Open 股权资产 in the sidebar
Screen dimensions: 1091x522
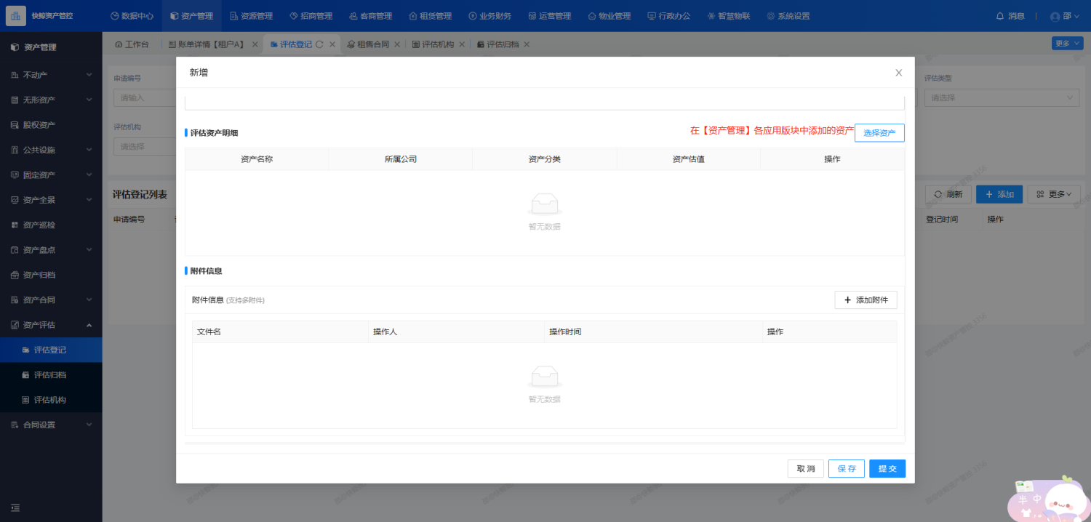coord(51,125)
